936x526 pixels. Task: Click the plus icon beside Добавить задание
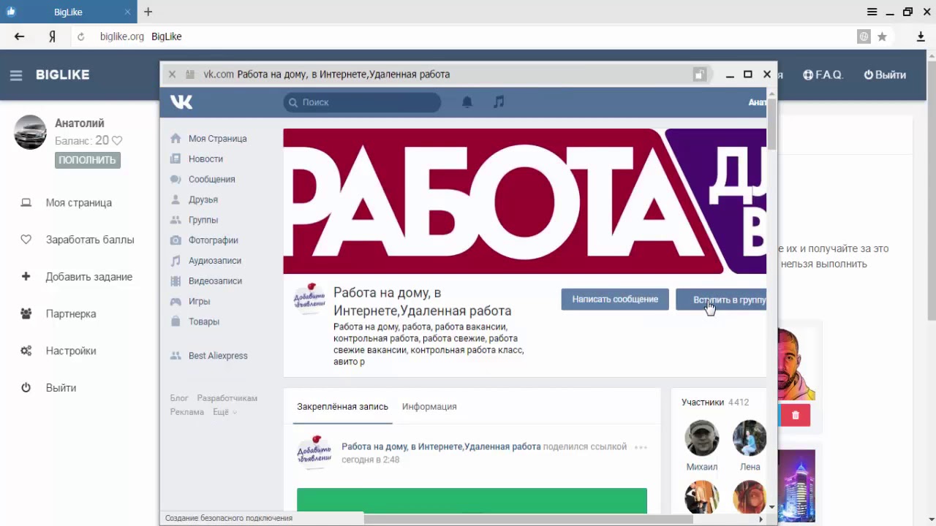(26, 277)
